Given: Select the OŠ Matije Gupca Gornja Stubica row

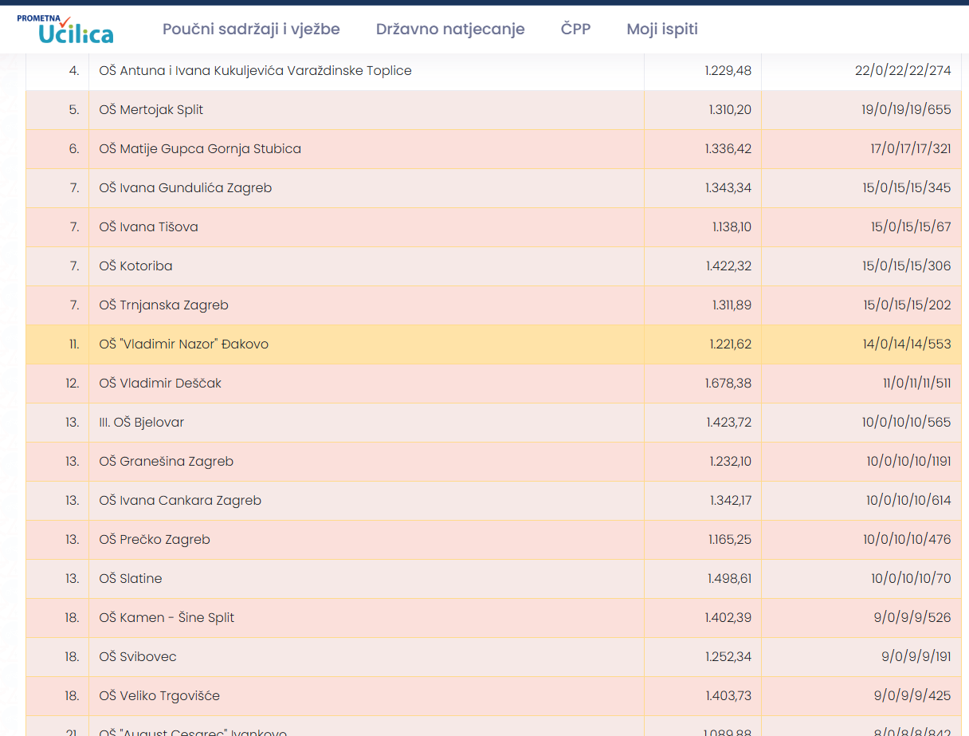Looking at the screenshot, I should coord(200,149).
